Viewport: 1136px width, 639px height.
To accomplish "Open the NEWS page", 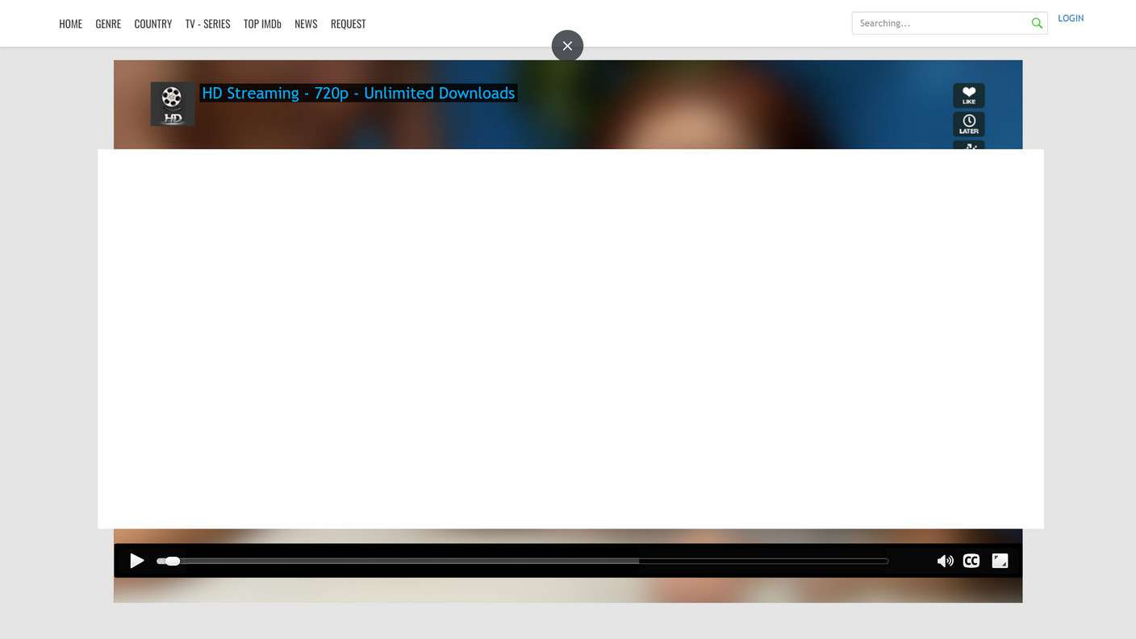I will pyautogui.click(x=306, y=24).
